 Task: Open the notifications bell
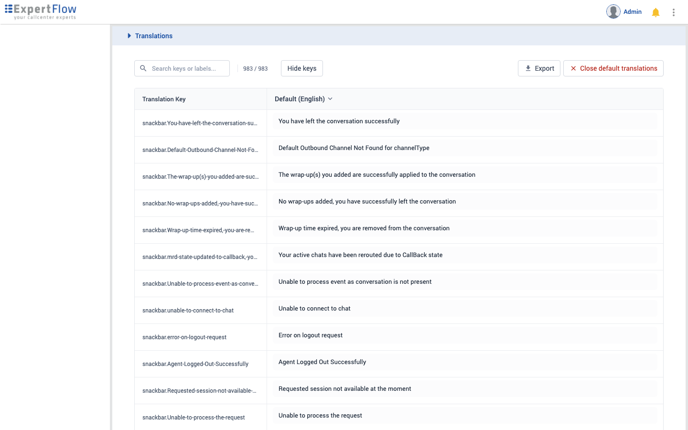656,12
